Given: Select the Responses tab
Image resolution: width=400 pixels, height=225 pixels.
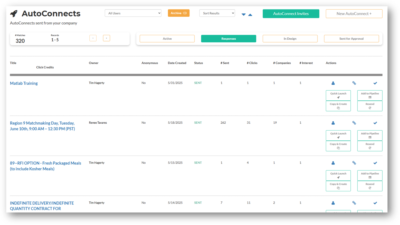Looking at the screenshot, I should (228, 39).
